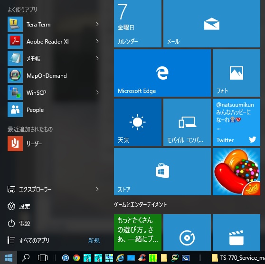Open the Candy Crush King tile
Screen dimensions: 265x264
(237, 172)
